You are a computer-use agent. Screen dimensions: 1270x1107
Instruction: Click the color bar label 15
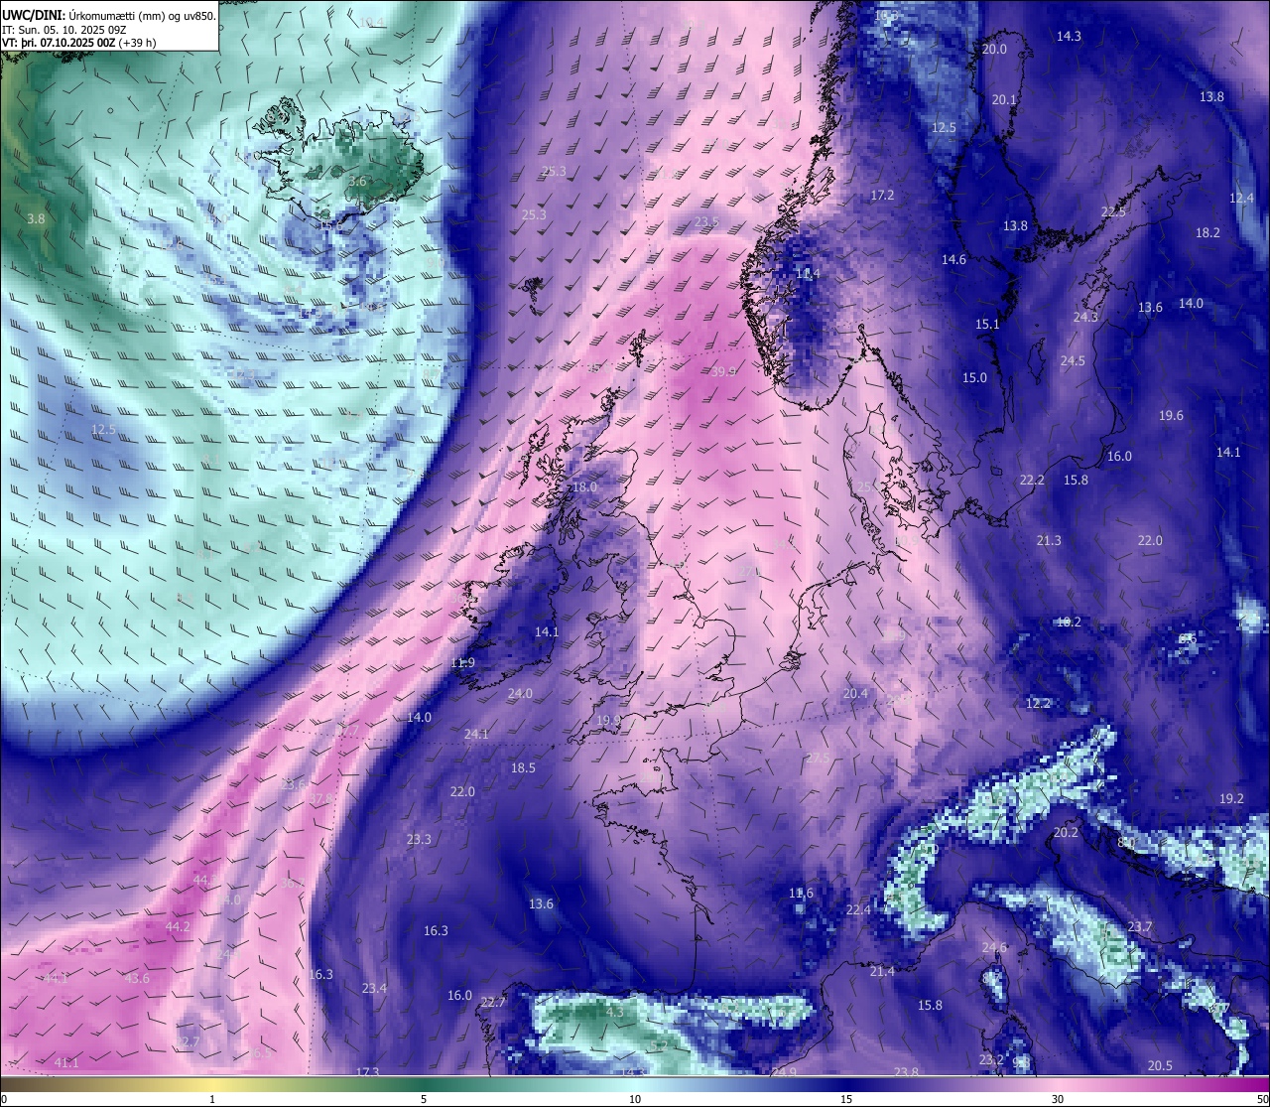pyautogui.click(x=846, y=1099)
